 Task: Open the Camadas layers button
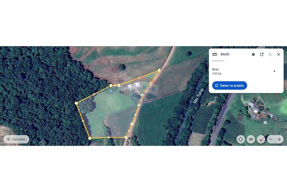(16, 139)
